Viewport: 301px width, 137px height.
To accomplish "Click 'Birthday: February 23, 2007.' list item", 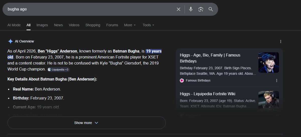I will click(38, 98).
